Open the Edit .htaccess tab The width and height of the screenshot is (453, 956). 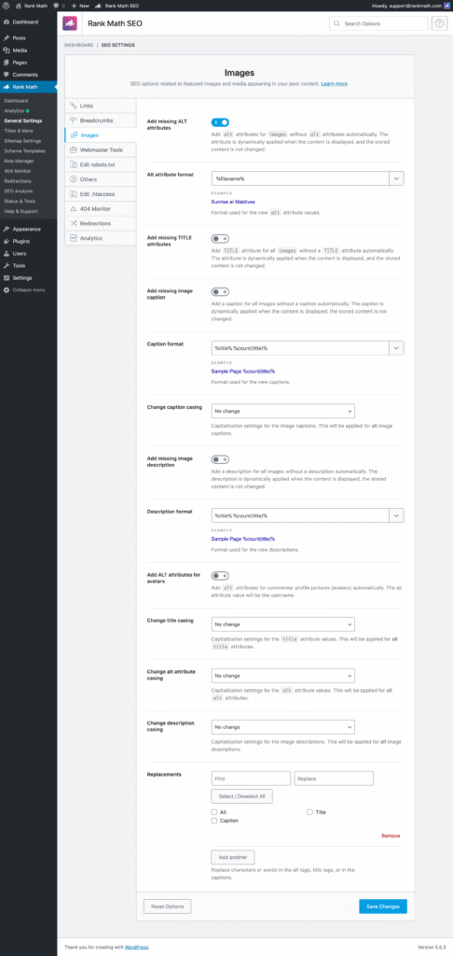click(101, 194)
